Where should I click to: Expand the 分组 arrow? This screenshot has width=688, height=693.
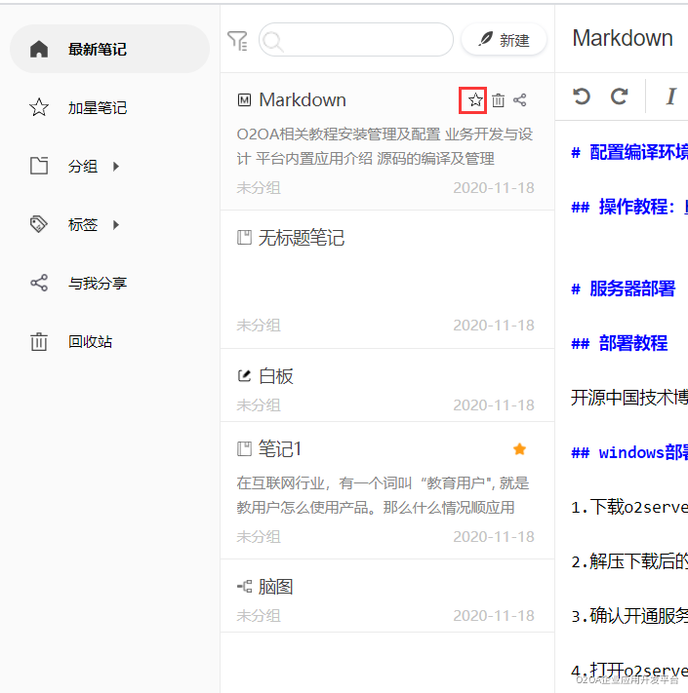(116, 166)
